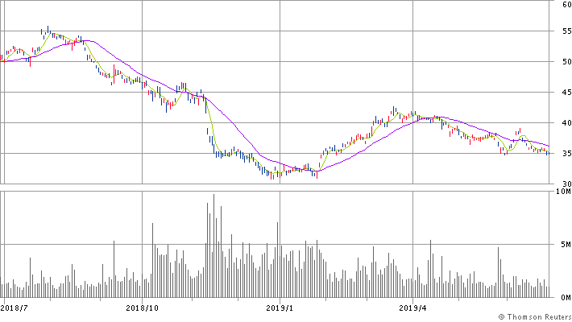
Task: Click the 45 price axis label
Action: click(x=567, y=93)
